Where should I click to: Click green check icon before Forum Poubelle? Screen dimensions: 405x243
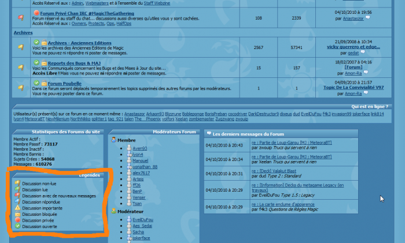36,83
